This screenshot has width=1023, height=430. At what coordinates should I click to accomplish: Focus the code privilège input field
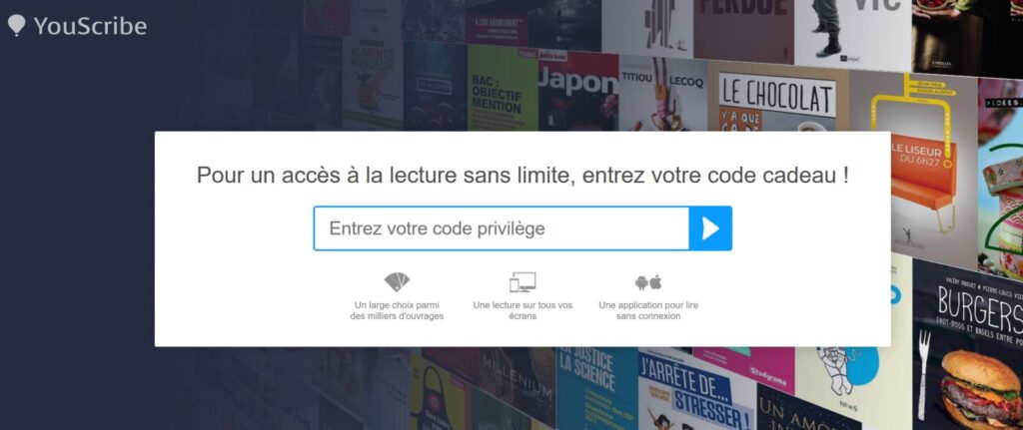(502, 228)
